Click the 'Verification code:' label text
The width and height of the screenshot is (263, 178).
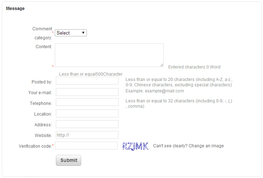pos(35,146)
